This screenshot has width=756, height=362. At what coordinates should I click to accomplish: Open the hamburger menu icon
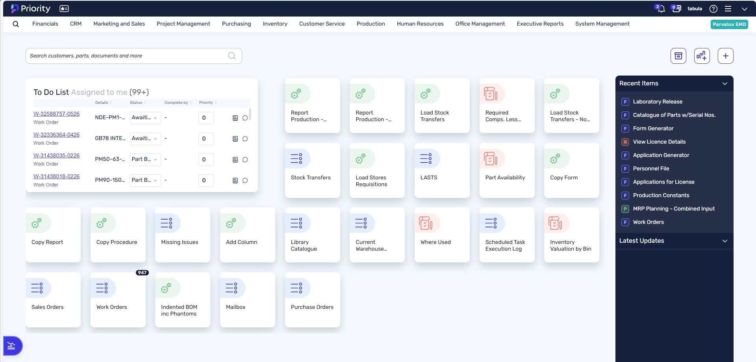pyautogui.click(x=728, y=9)
